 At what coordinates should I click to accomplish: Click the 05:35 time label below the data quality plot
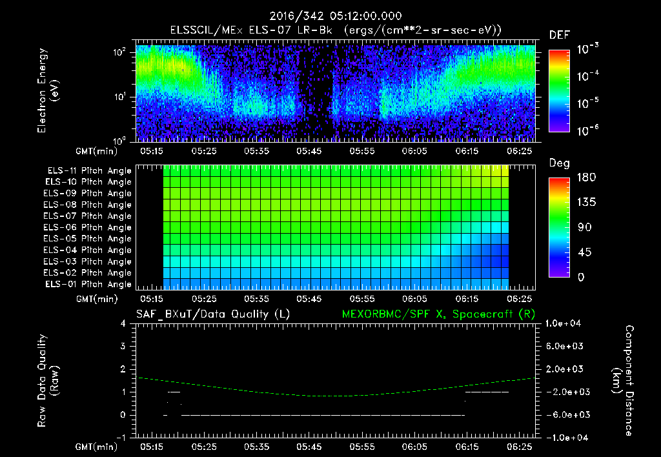pyautogui.click(x=256, y=446)
